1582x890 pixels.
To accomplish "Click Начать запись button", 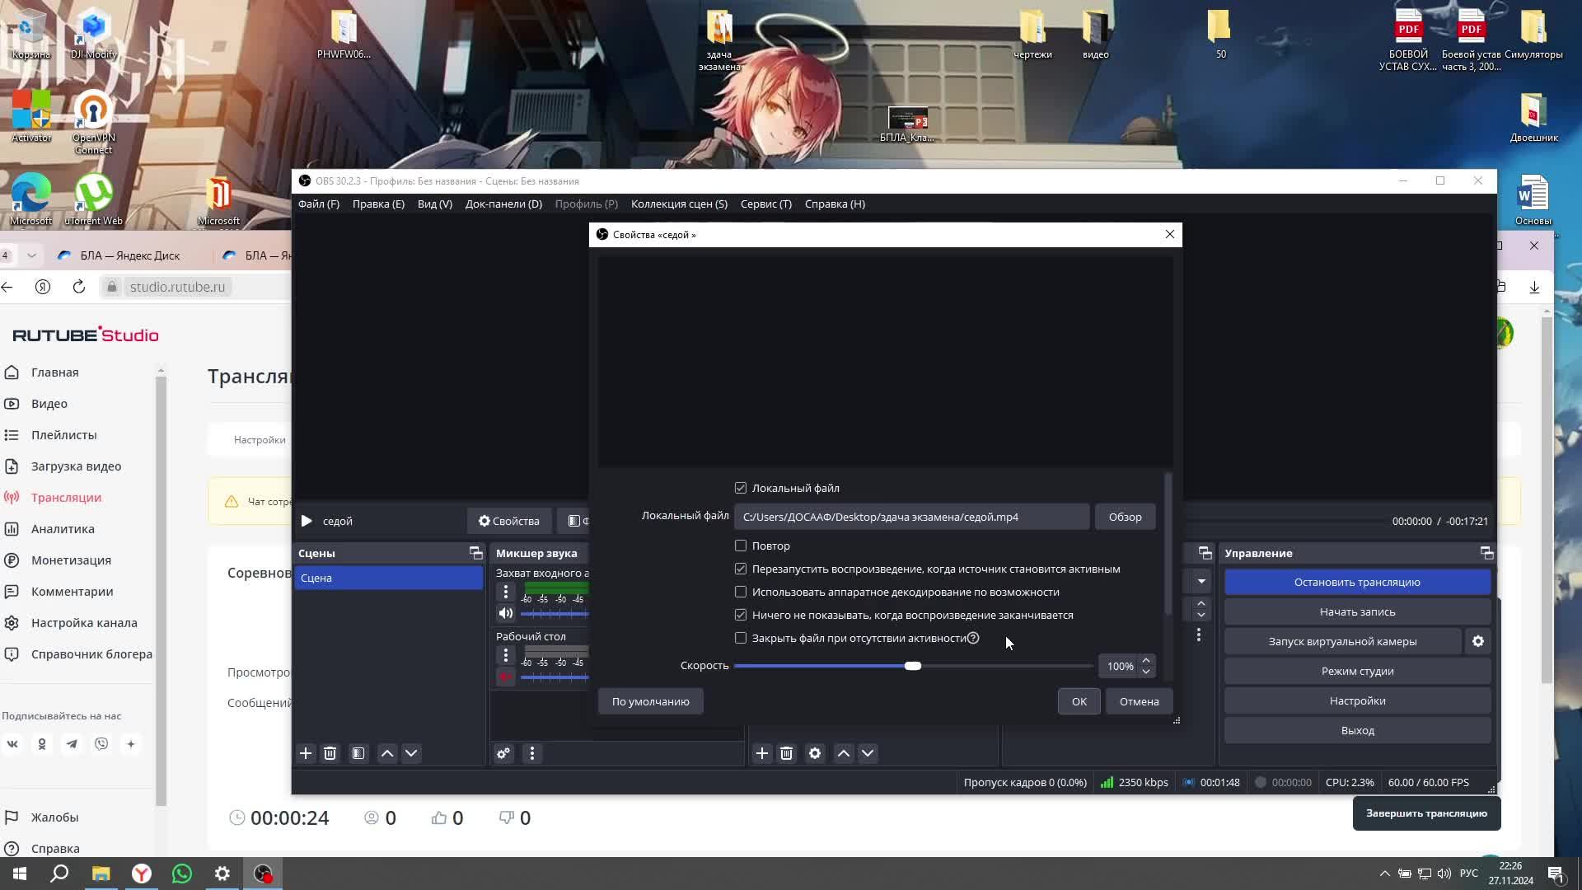I will pos(1357,611).
